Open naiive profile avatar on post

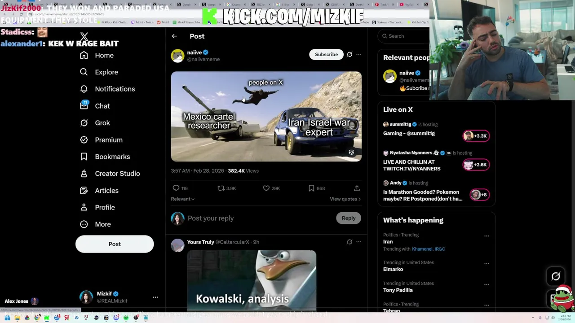[177, 56]
